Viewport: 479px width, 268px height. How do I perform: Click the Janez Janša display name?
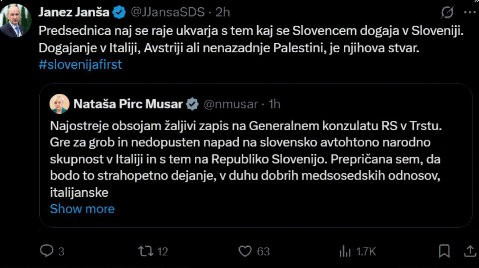tap(73, 12)
